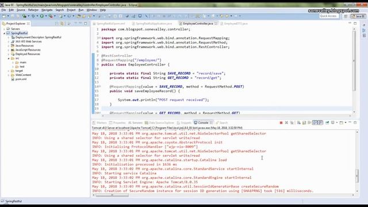Open the Source menu
The width and height of the screenshot is (368, 207).
(x=21, y=10)
